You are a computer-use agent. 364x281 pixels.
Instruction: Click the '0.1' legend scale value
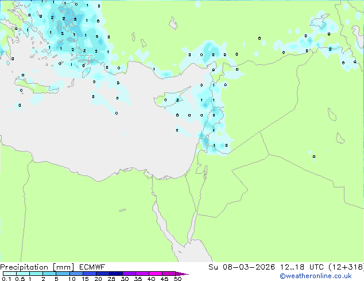[x=6, y=279]
